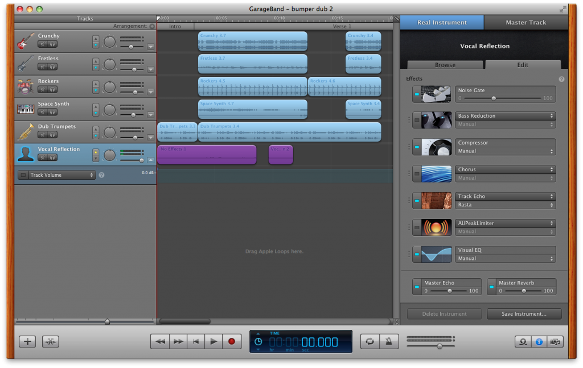This screenshot has height=368, width=583.
Task: Open the track editor scissors button
Action: (x=51, y=341)
